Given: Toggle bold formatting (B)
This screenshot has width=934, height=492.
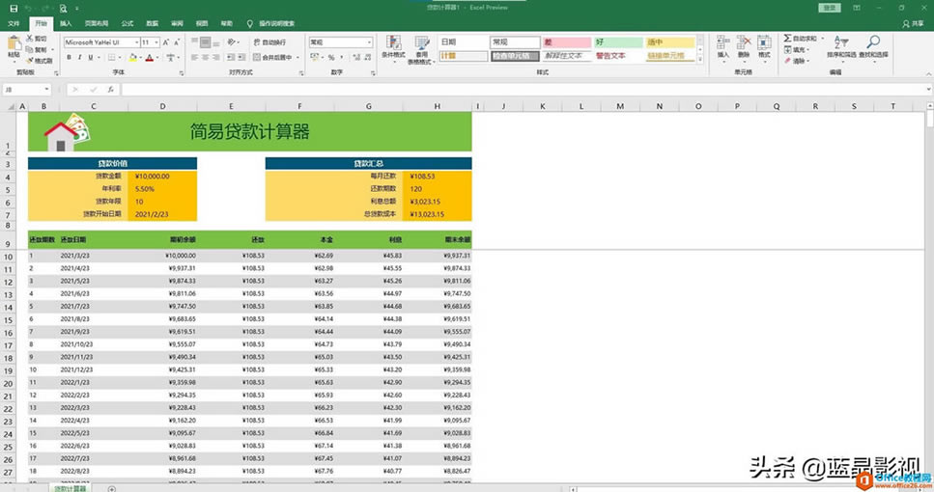Looking at the screenshot, I should 70,58.
